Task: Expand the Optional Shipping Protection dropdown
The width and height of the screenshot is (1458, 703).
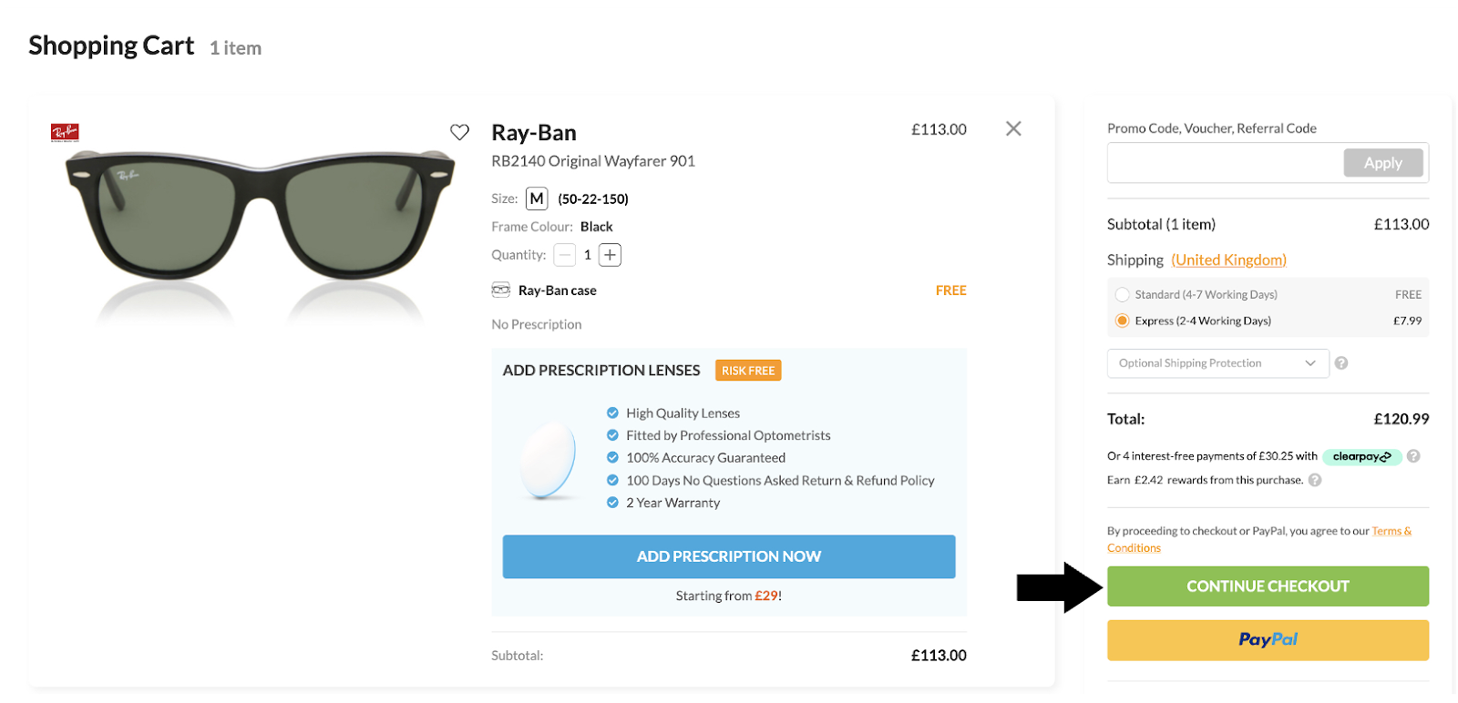Action: point(1217,363)
